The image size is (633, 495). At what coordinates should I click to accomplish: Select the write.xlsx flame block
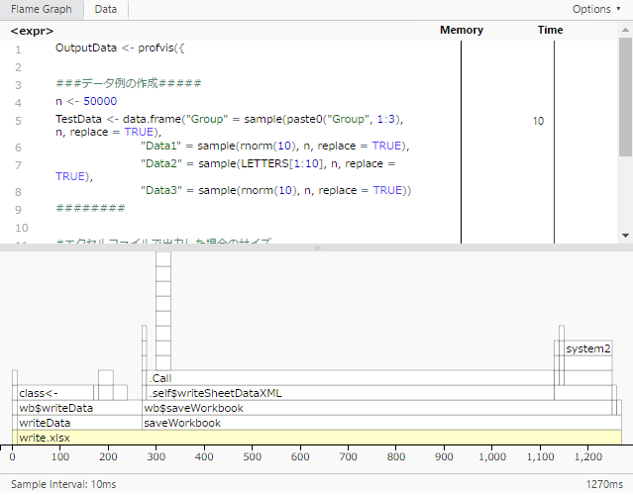(x=319, y=438)
